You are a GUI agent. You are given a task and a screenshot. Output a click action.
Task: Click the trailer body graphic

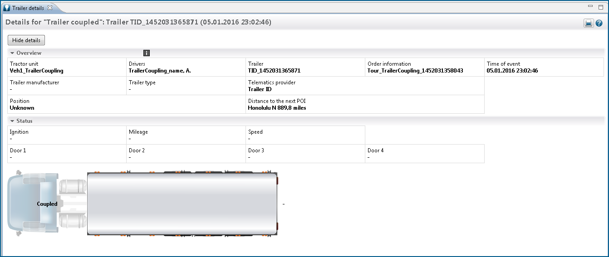[182, 204]
